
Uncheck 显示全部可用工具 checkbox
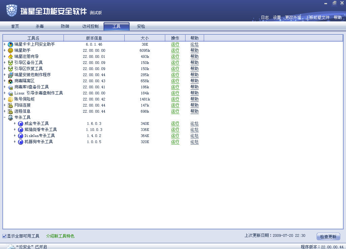(4, 236)
